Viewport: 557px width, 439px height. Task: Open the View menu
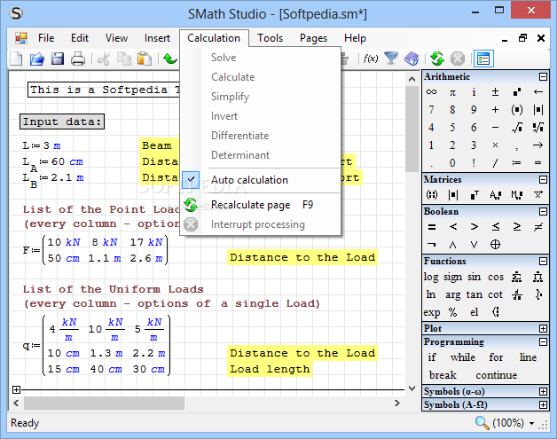pos(116,38)
